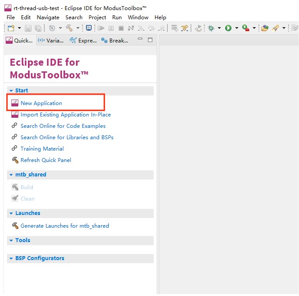
Task: Open Search Online for Libraries and BSPs
Action: tap(67, 137)
